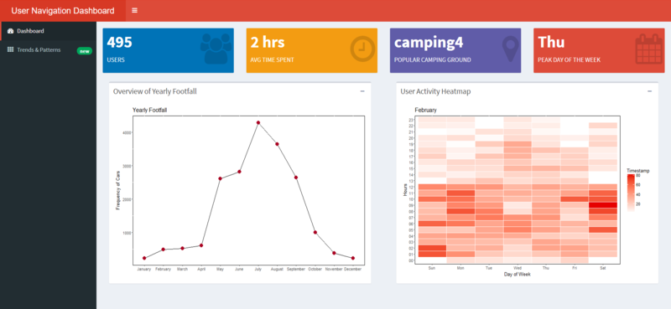Screen dimensions: 671x309
Task: Click the clock icon on the Avg Time Spent card
Action: (362, 49)
